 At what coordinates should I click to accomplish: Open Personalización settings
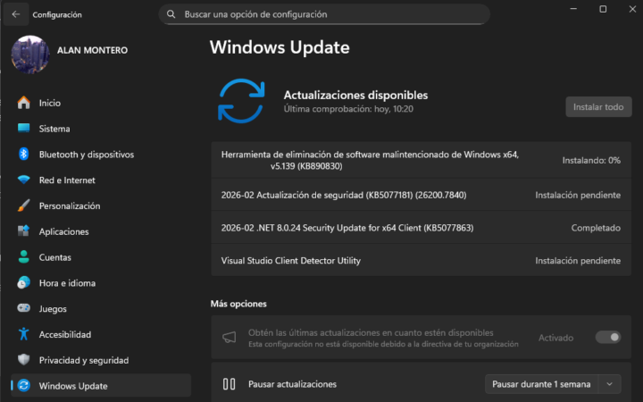[x=101, y=205]
